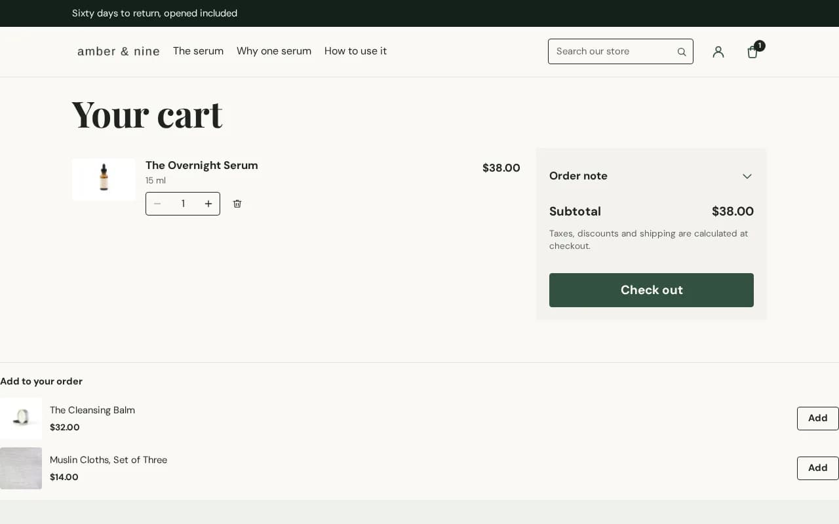Decrease serum quantity with minus button
The height and width of the screenshot is (524, 839).
coord(157,204)
